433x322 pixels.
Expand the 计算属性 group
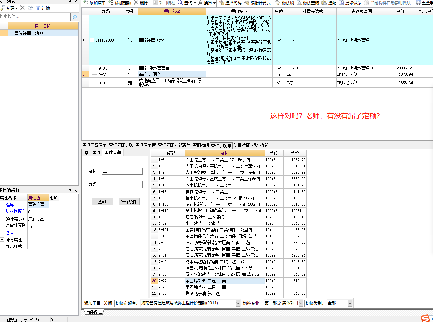pos(2,239)
